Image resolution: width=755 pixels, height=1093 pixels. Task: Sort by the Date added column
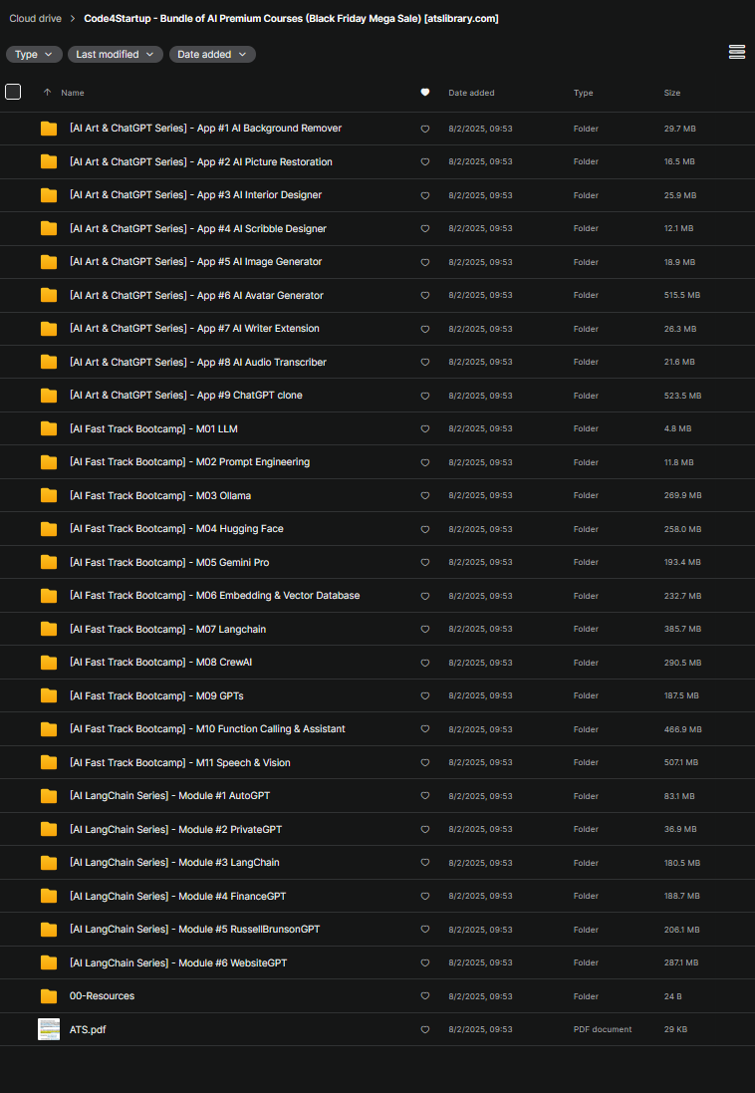(471, 93)
